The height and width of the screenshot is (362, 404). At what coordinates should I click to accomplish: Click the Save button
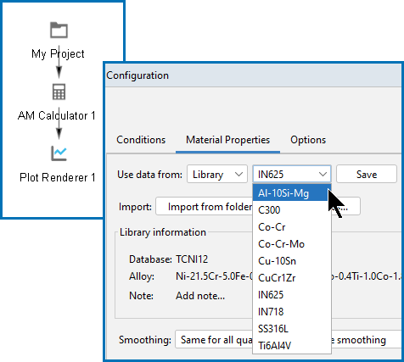367,174
